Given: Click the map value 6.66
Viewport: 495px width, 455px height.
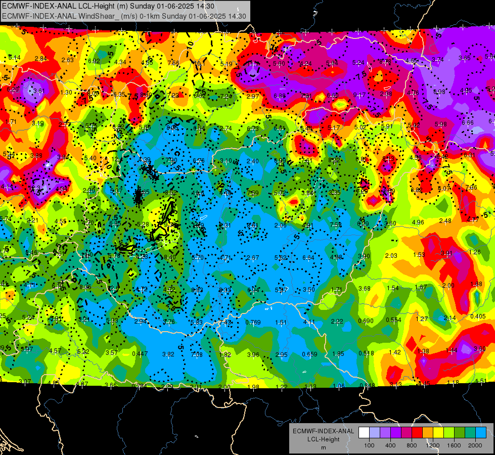Looking at the screenshot, I should pyautogui.click(x=468, y=122).
